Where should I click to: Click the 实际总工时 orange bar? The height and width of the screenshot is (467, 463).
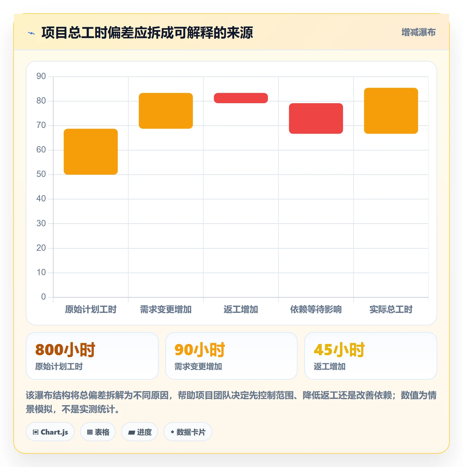pos(391,111)
